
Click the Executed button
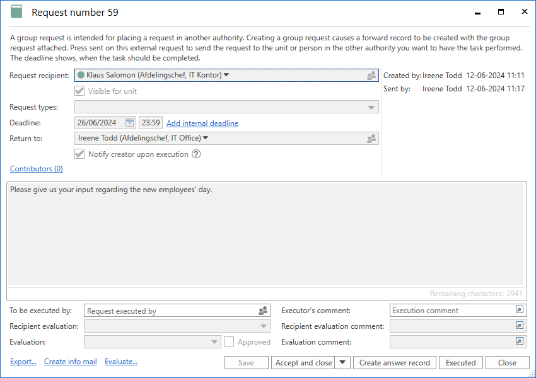coord(461,362)
